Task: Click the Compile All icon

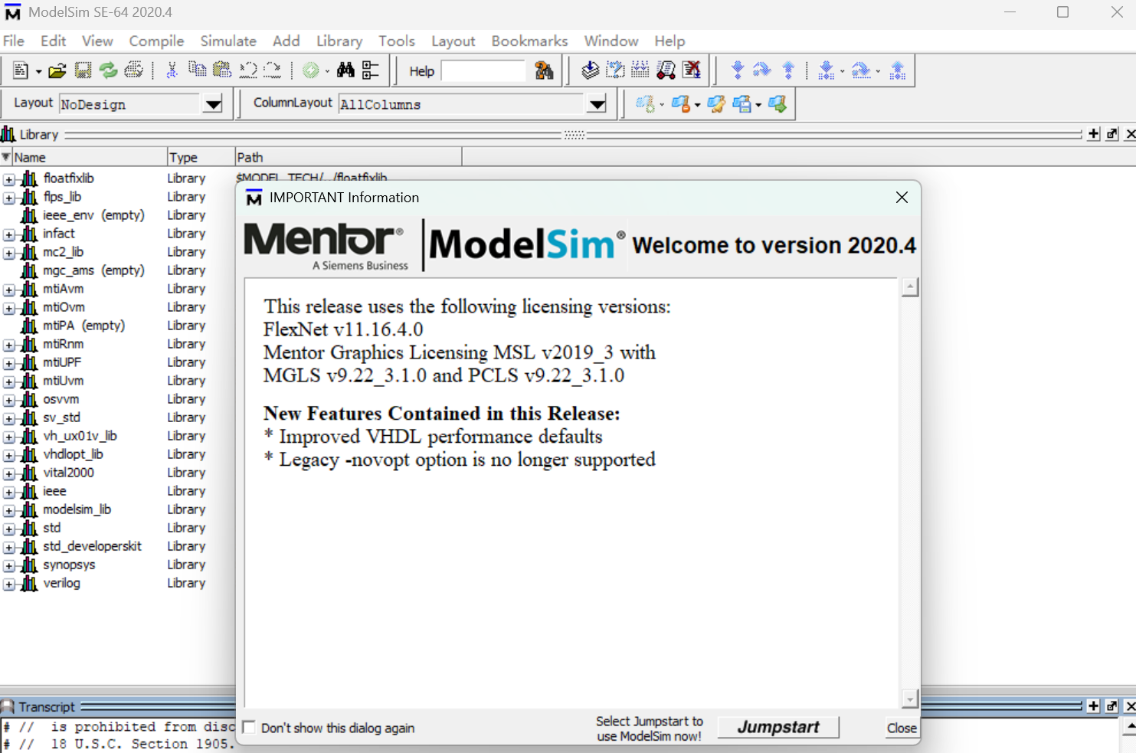Action: (x=640, y=70)
